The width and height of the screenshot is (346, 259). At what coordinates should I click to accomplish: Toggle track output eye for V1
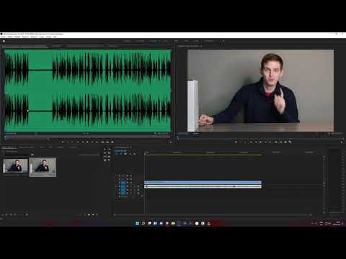click(x=130, y=183)
